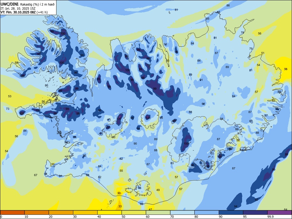Click the '51' humidity value
The width and height of the screenshot is (292, 219).
(x=263, y=53)
